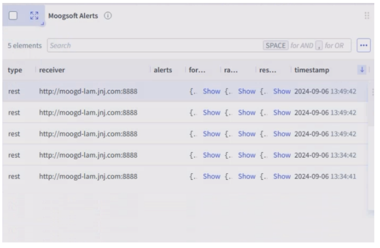The image size is (380, 248).
Task: Open second Show link in 13:34:42 row
Action: click(x=247, y=155)
